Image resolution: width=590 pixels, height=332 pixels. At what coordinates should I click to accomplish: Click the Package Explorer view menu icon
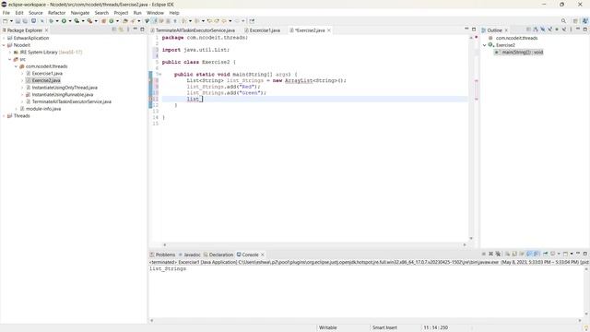point(128,30)
